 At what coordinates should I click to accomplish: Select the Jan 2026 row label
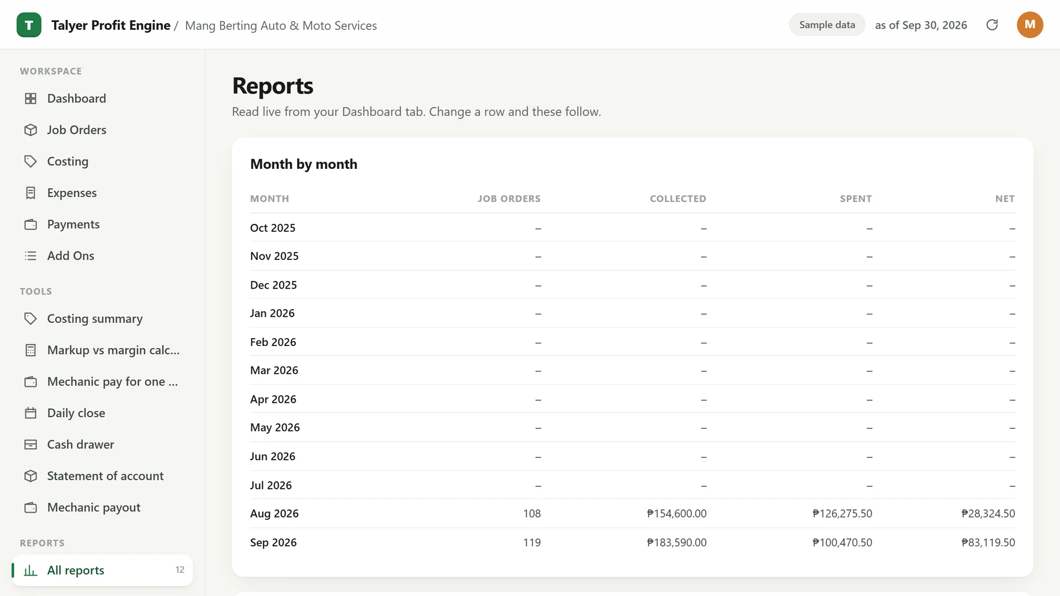pyautogui.click(x=272, y=313)
